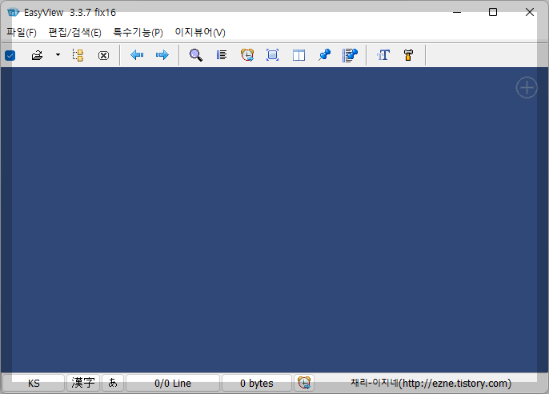Click the file tree list icon
Screen dimensions: 549x394
(78, 55)
